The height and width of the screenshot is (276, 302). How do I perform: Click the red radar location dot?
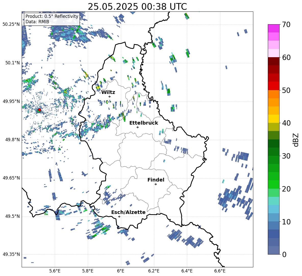(40, 110)
